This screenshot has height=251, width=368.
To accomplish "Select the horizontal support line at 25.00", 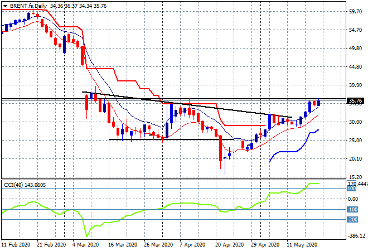I will click(x=167, y=139).
